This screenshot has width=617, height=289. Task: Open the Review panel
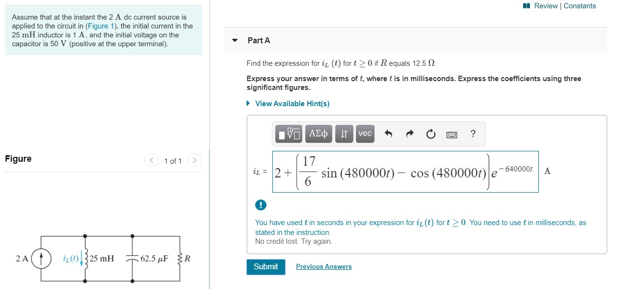(x=546, y=6)
